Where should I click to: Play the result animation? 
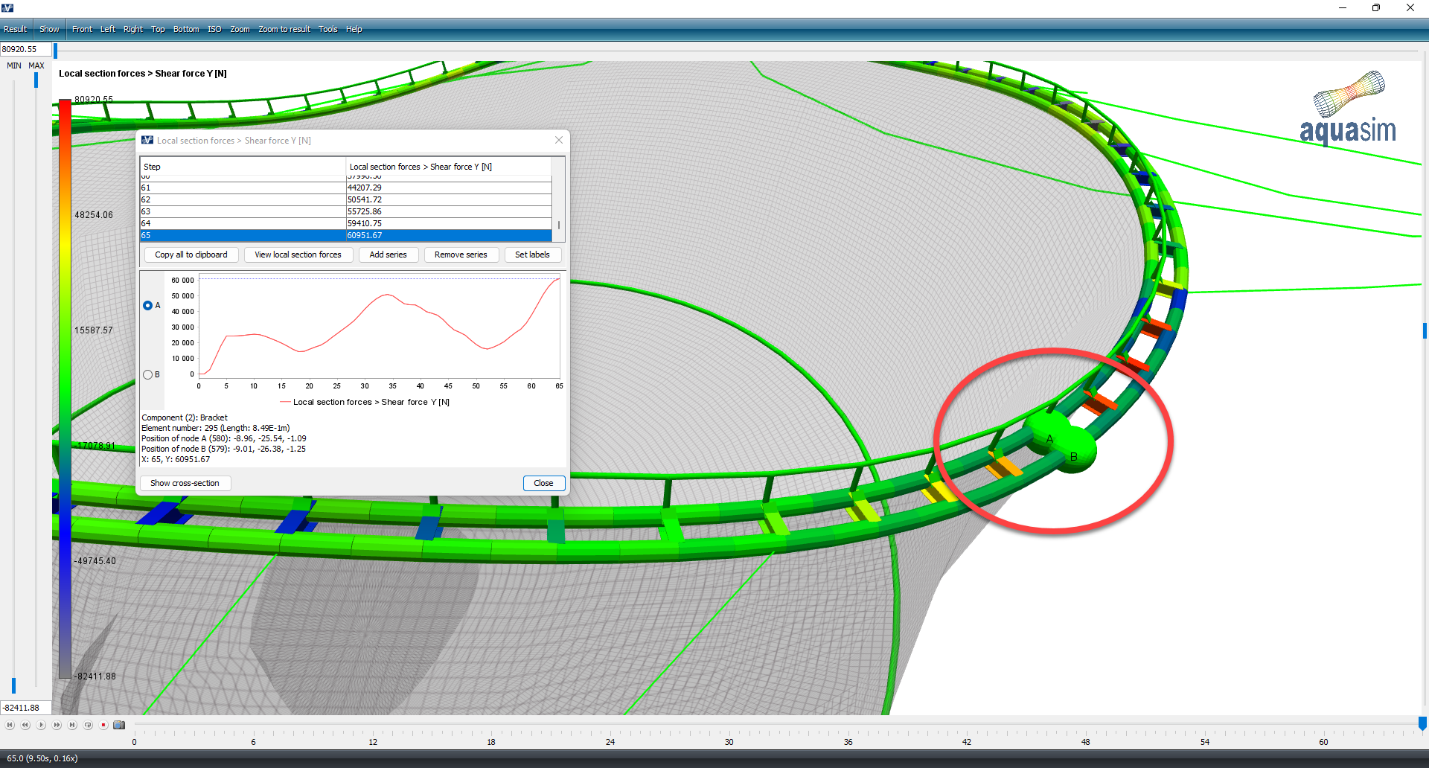tap(41, 725)
